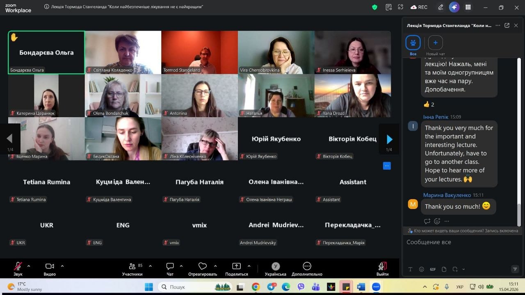Open the AI Companion sparkle icon
The height and width of the screenshot is (295, 525).
tap(454, 7)
